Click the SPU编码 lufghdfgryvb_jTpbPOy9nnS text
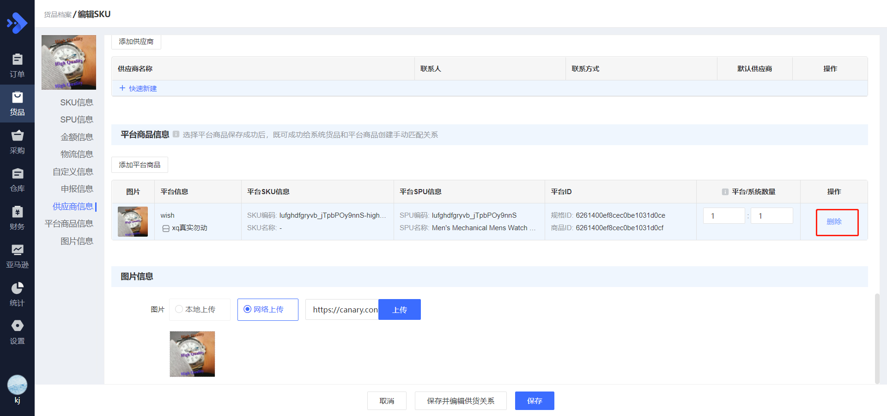Image resolution: width=887 pixels, height=416 pixels. click(474, 215)
